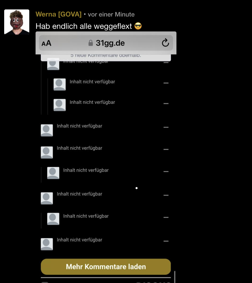Open Werna's profile avatar picture
Image resolution: width=252 pixels, height=283 pixels.
(x=17, y=22)
